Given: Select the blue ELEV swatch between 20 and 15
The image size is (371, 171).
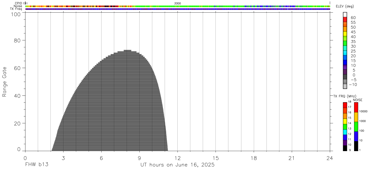Looking at the screenshot, I should [x=345, y=58].
